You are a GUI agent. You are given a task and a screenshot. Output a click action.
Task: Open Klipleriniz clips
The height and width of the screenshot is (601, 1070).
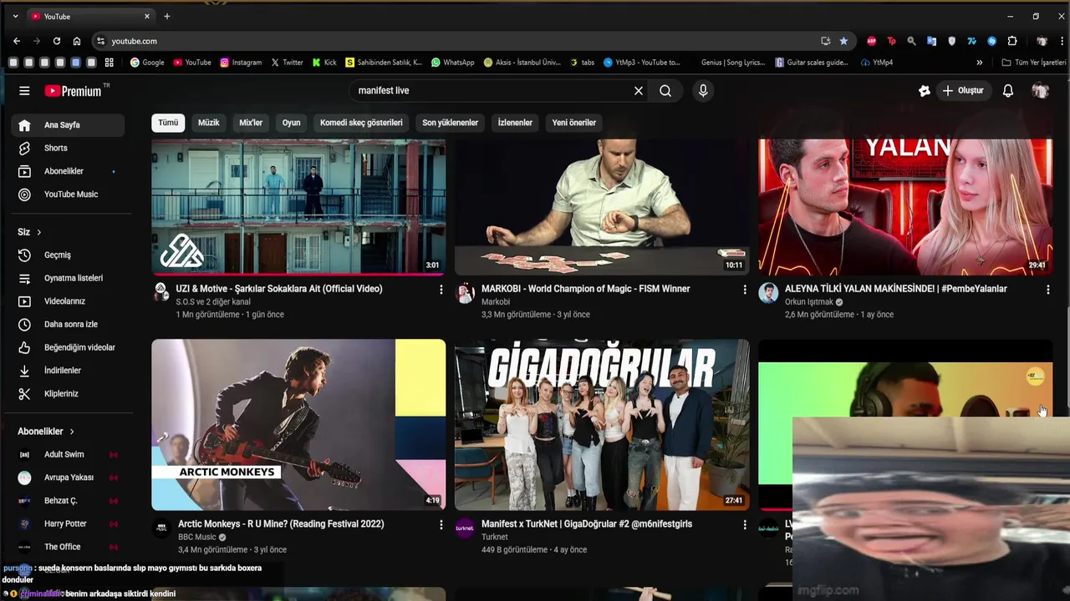[68, 393]
